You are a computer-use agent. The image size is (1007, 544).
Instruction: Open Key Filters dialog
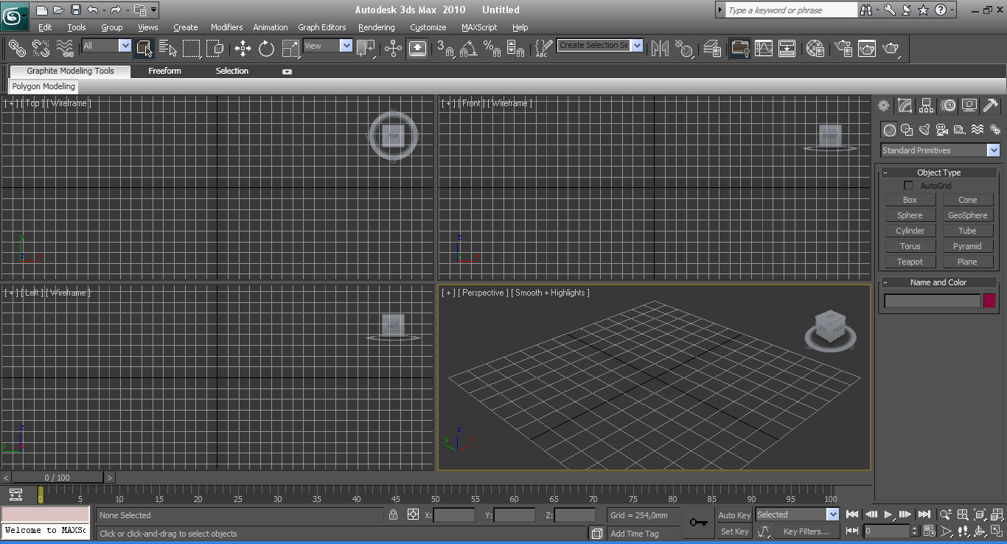tap(806, 531)
